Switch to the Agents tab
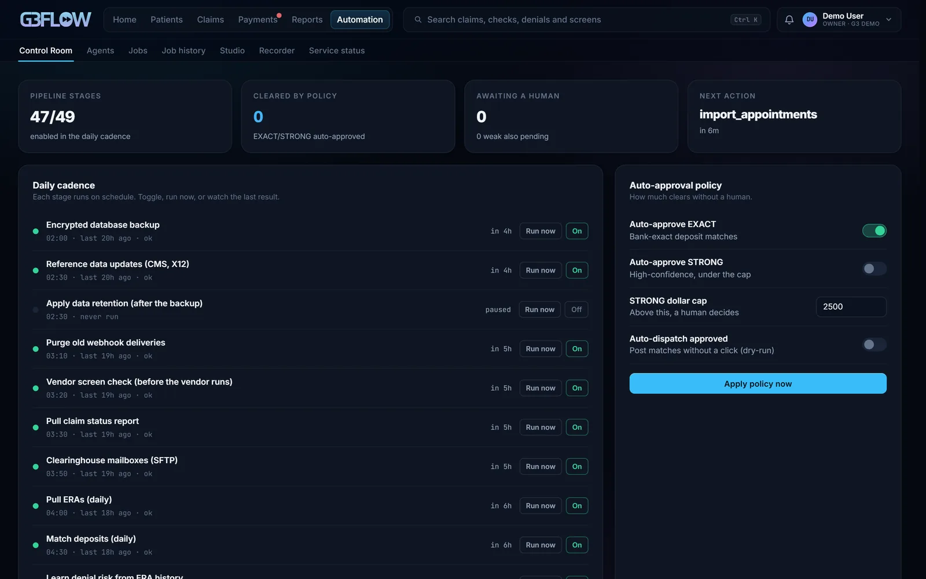Screen dimensions: 926x579 click(x=100, y=51)
